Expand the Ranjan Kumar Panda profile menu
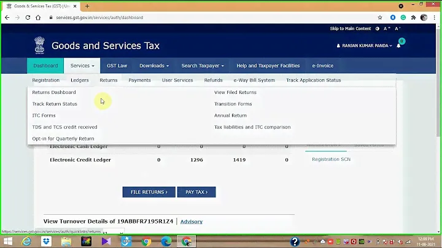442x248 pixels. pos(365,46)
